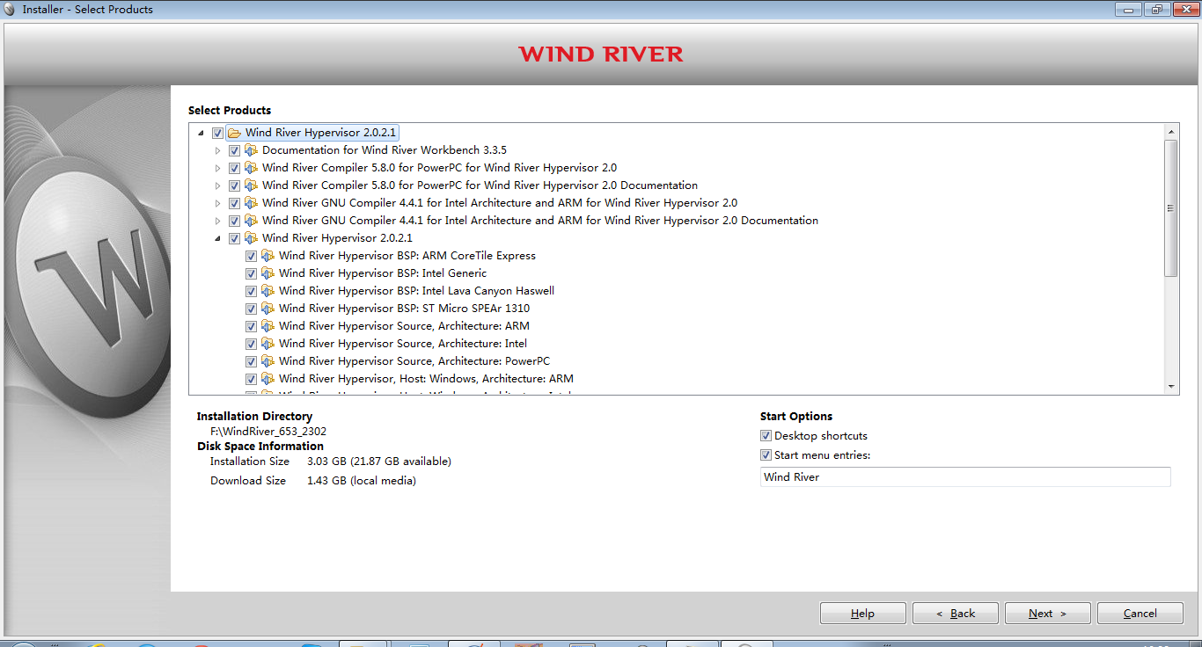
Task: Click the Start menu entries text field
Action: point(965,476)
